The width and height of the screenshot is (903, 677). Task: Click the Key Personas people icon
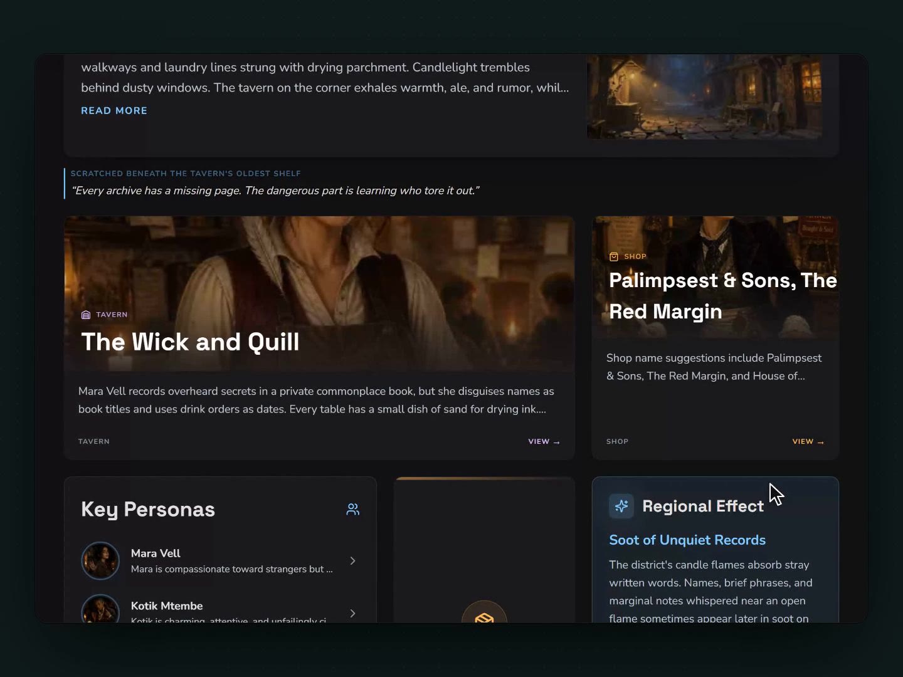[x=353, y=509]
